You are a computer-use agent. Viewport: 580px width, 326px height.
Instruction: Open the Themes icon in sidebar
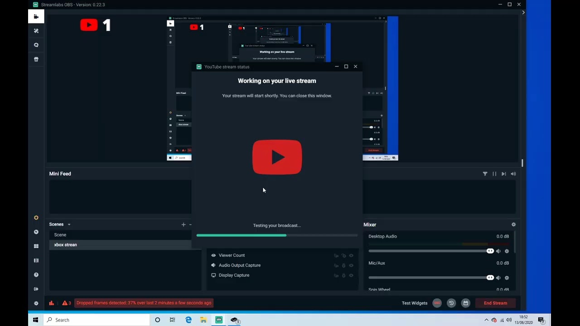pos(36,31)
